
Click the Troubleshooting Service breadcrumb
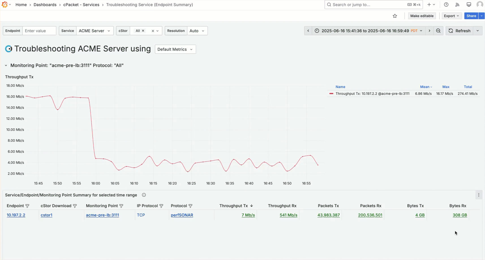coord(149,5)
